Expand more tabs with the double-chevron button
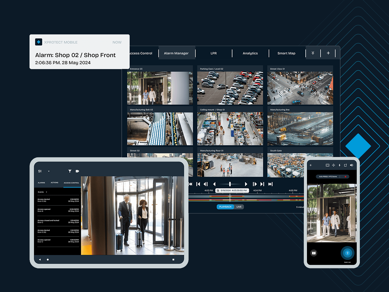 coord(313,53)
